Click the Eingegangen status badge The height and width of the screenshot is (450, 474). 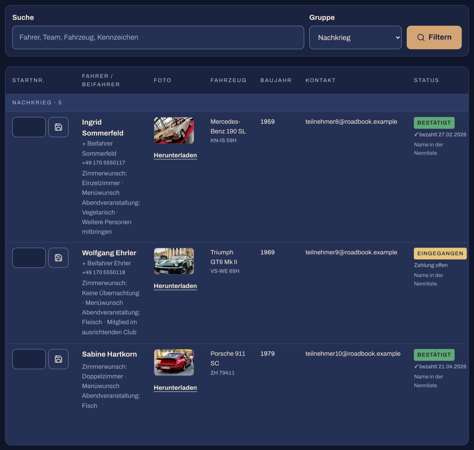440,253
